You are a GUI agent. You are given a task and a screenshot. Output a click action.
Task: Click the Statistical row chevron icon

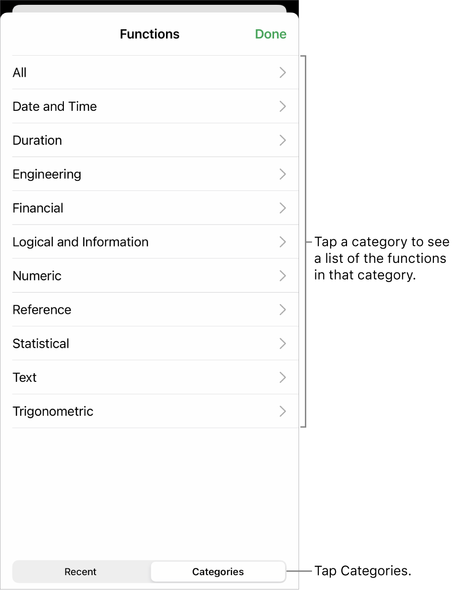[283, 343]
